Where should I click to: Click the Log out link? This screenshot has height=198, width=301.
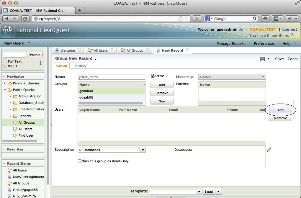coord(289,30)
